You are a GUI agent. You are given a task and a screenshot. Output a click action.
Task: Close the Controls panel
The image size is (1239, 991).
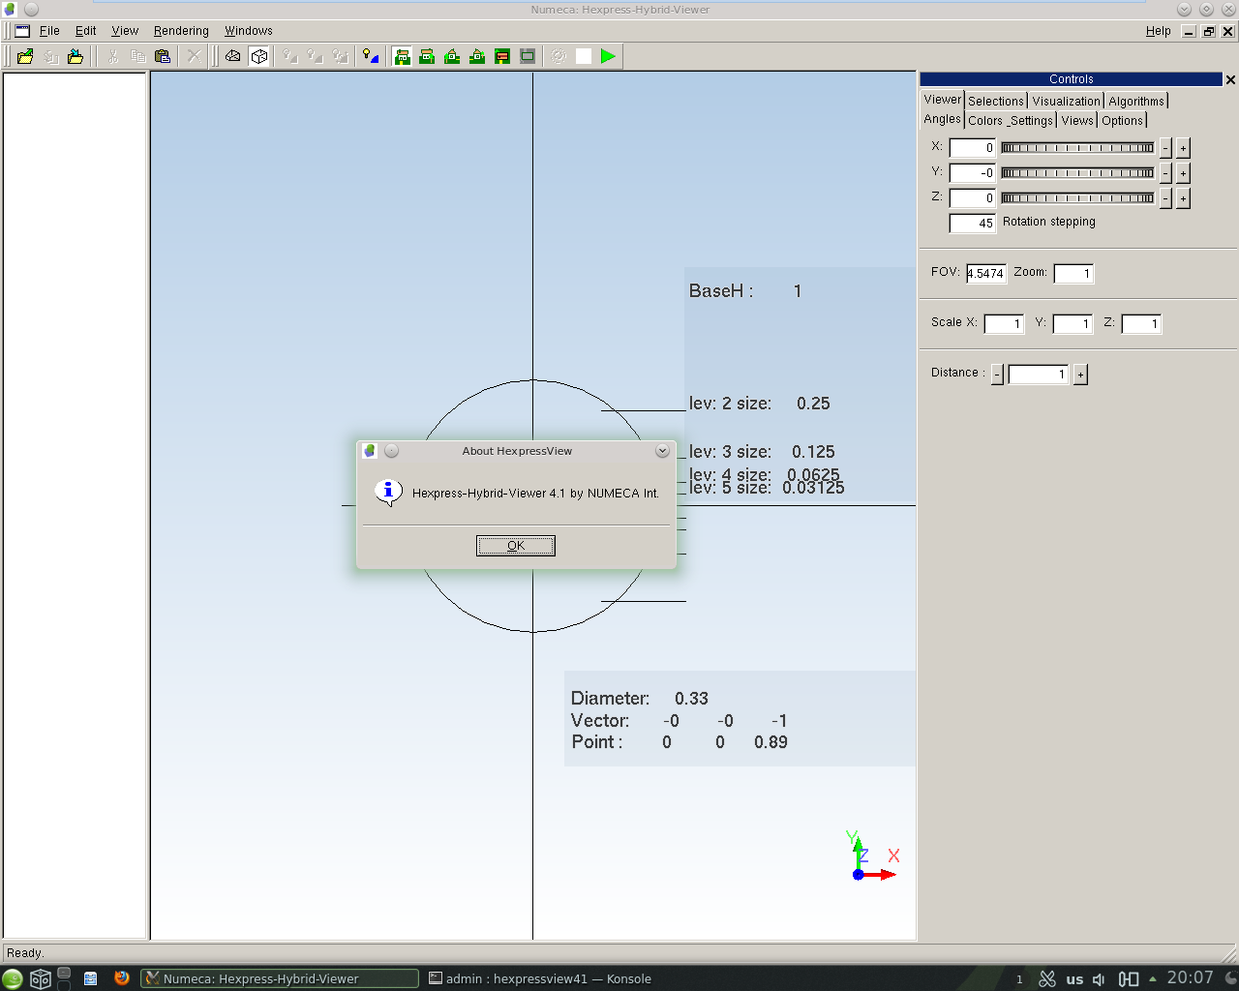click(1231, 79)
